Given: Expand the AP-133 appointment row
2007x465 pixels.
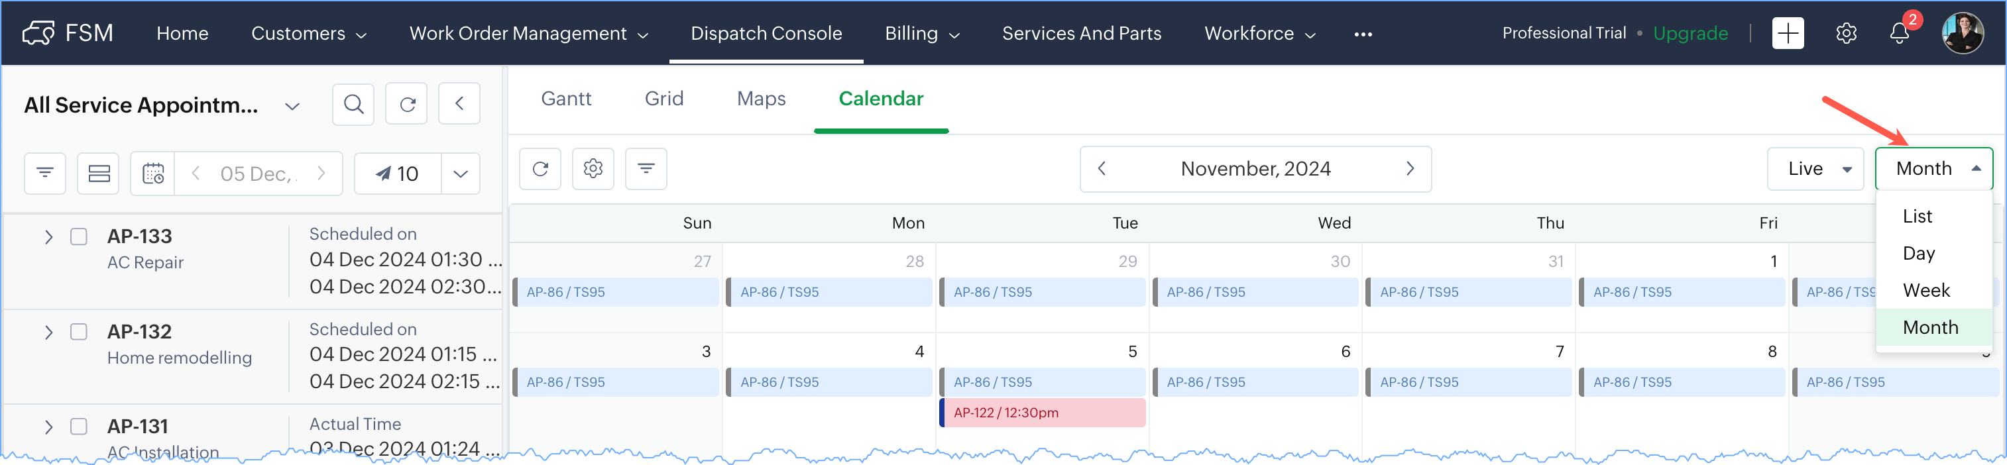Looking at the screenshot, I should pos(48,236).
